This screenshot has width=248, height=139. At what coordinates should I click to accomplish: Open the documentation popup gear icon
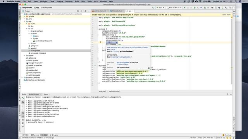pos(149,68)
